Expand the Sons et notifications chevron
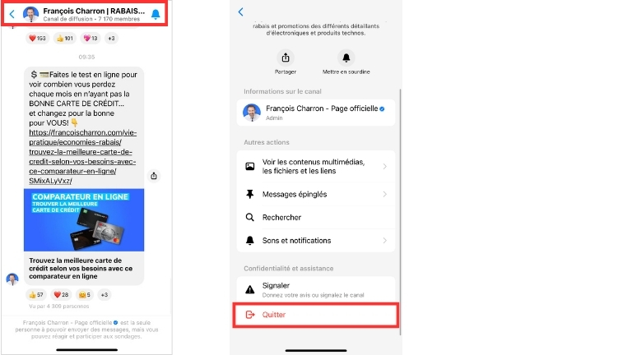 click(x=384, y=241)
